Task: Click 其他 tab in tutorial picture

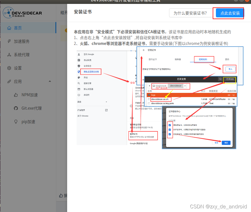Action: (x=227, y=59)
